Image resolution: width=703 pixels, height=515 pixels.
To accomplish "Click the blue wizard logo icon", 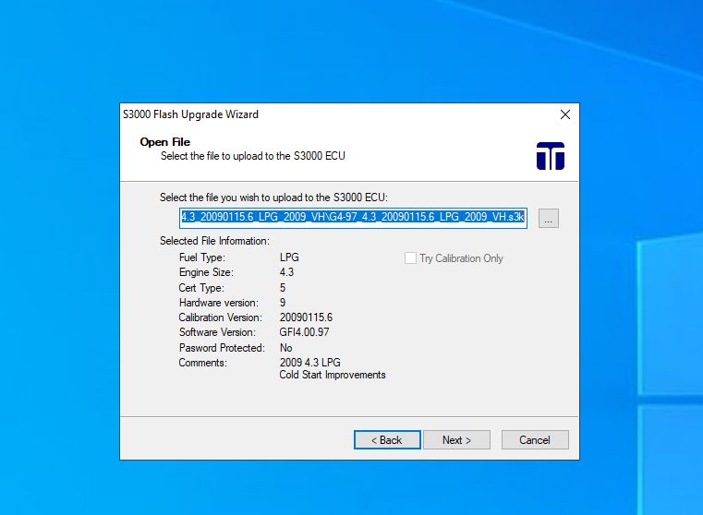I will click(551, 156).
